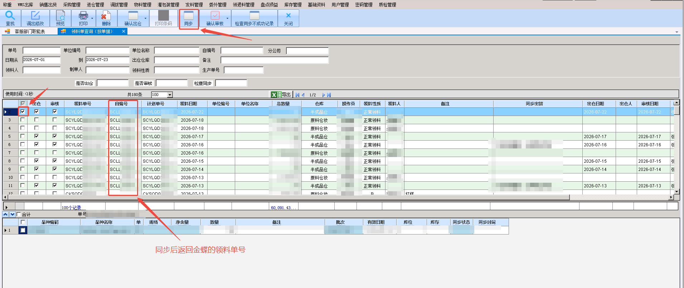This screenshot has width=684, height=288.
Task: Jump to last page arrow icon
Action: [329, 95]
